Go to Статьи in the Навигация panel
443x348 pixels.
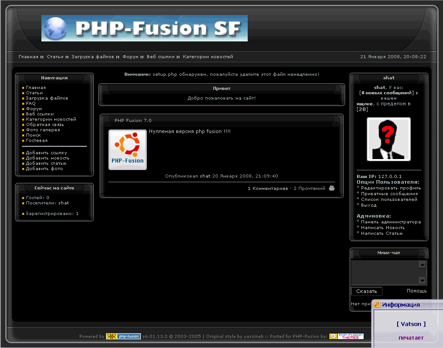pyautogui.click(x=34, y=93)
